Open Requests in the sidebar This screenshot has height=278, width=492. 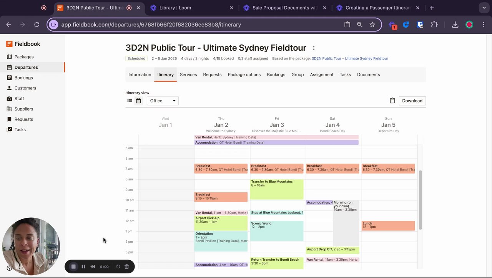pos(23,119)
